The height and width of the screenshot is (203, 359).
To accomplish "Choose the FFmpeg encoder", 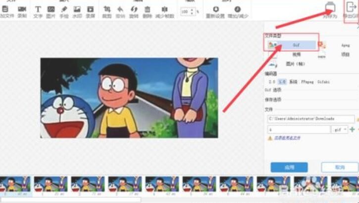I will 307,82.
